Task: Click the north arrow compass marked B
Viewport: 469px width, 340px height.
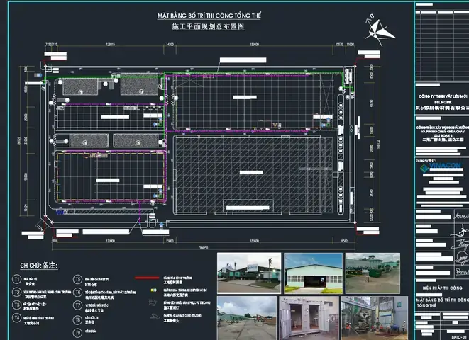Action: pyautogui.click(x=379, y=30)
